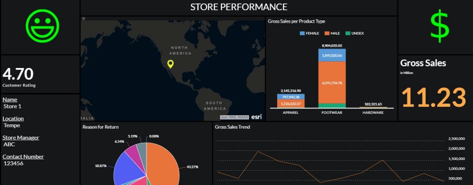Toggle the FEMALE legend series
This screenshot has width=473, height=185.
[x=309, y=33]
